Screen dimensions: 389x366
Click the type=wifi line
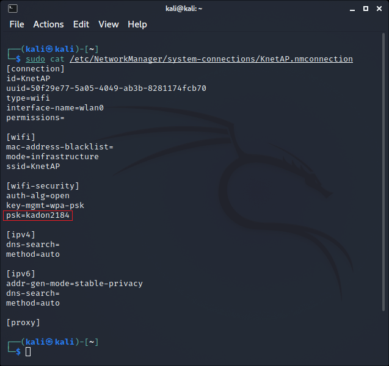point(28,98)
